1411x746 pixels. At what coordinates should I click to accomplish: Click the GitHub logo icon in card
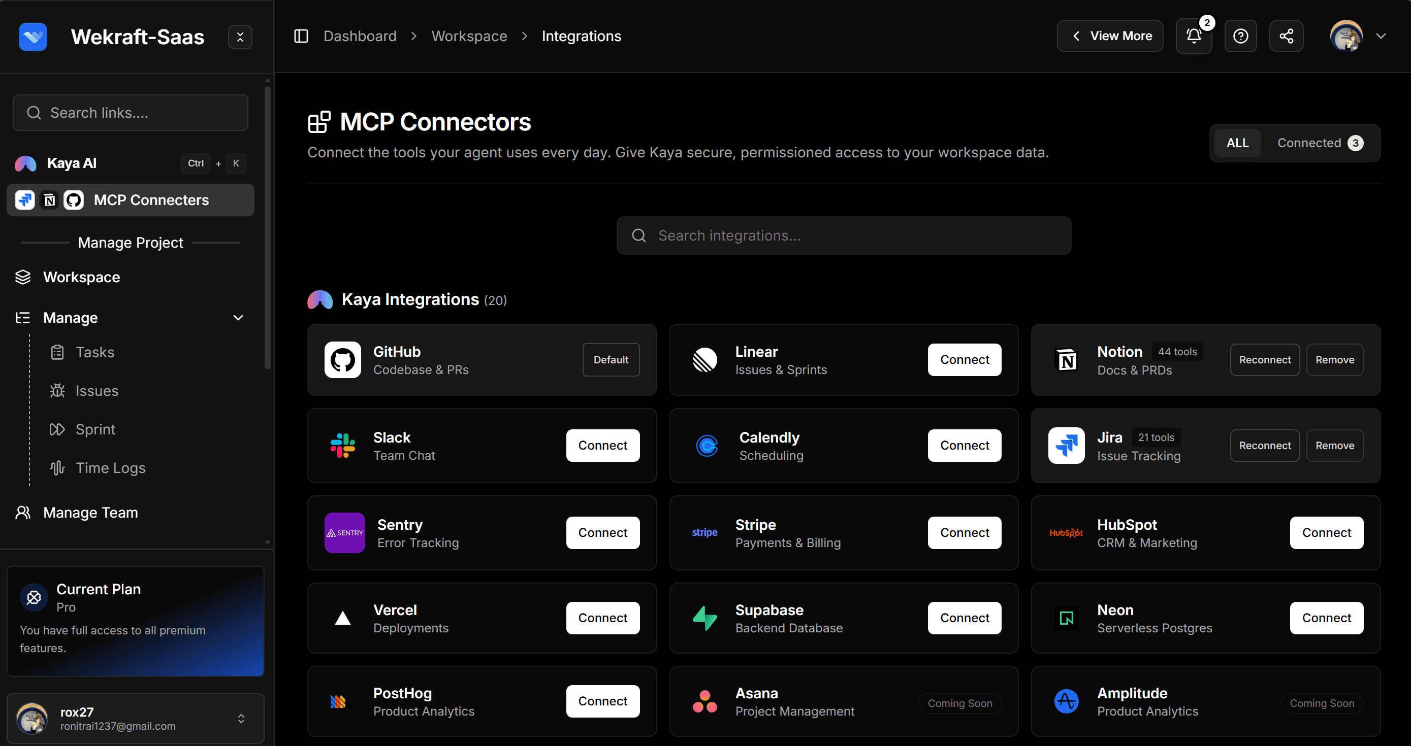tap(342, 360)
